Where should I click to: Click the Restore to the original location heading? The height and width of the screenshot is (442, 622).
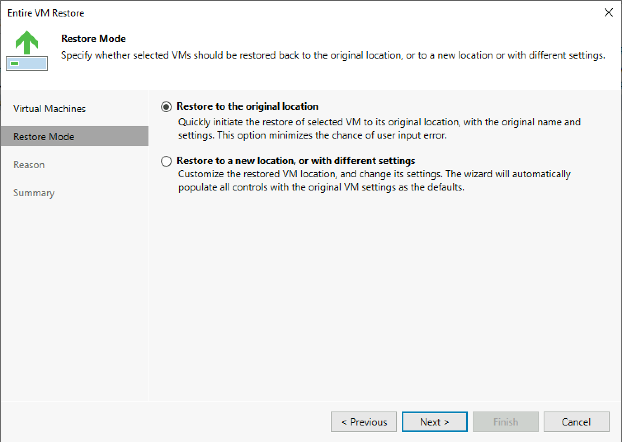pyautogui.click(x=247, y=106)
